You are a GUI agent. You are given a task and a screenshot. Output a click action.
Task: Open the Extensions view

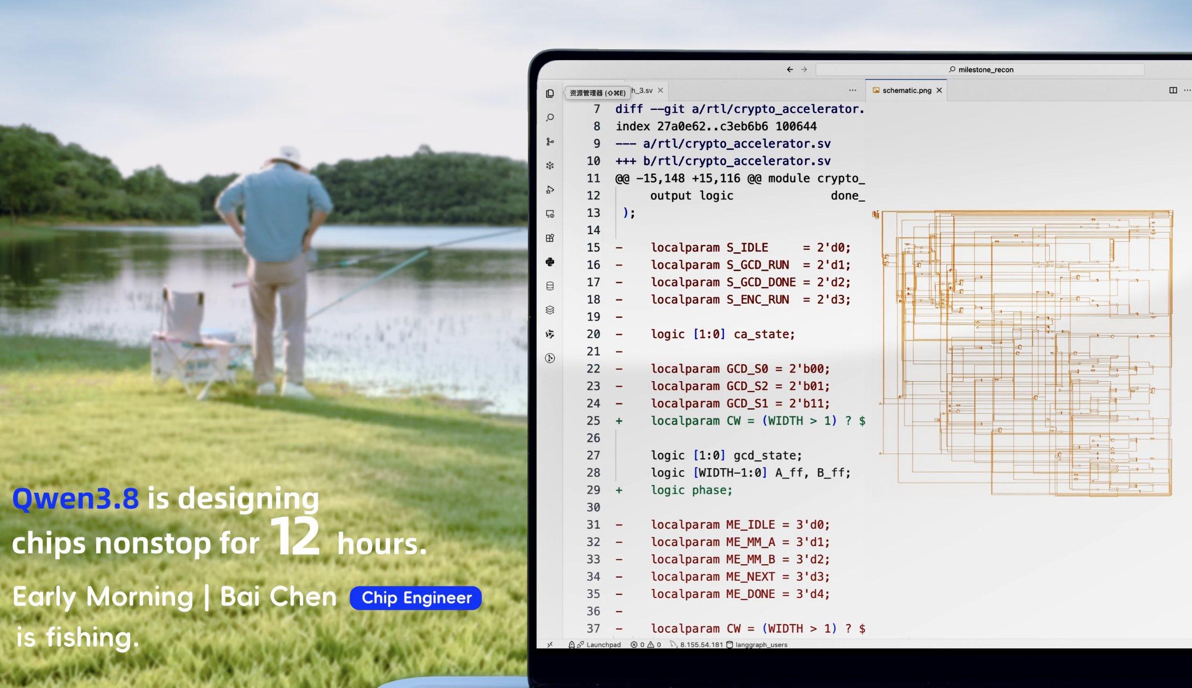[x=550, y=238]
